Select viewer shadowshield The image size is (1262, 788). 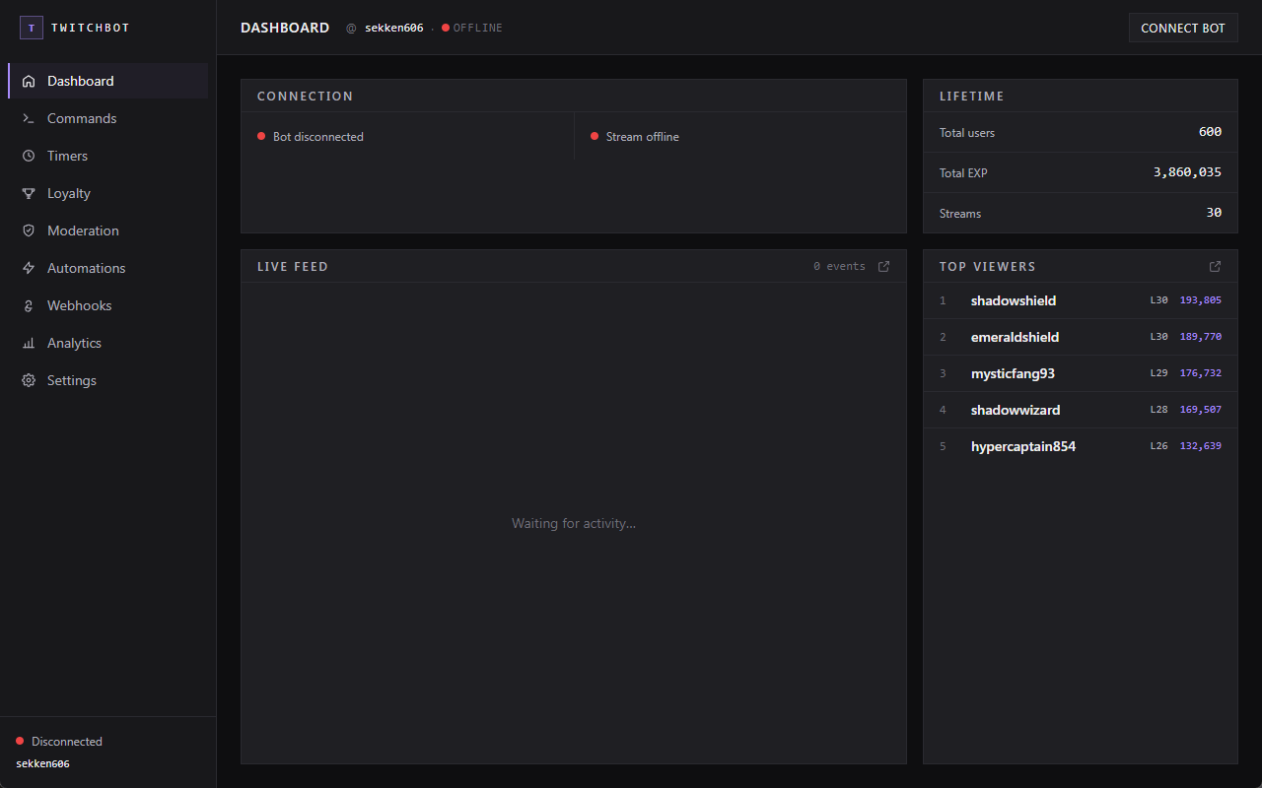tap(1014, 300)
